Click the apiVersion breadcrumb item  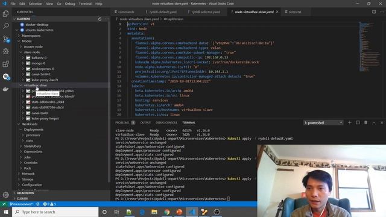(174, 19)
